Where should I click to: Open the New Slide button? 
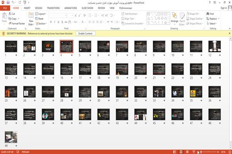click(x=31, y=19)
